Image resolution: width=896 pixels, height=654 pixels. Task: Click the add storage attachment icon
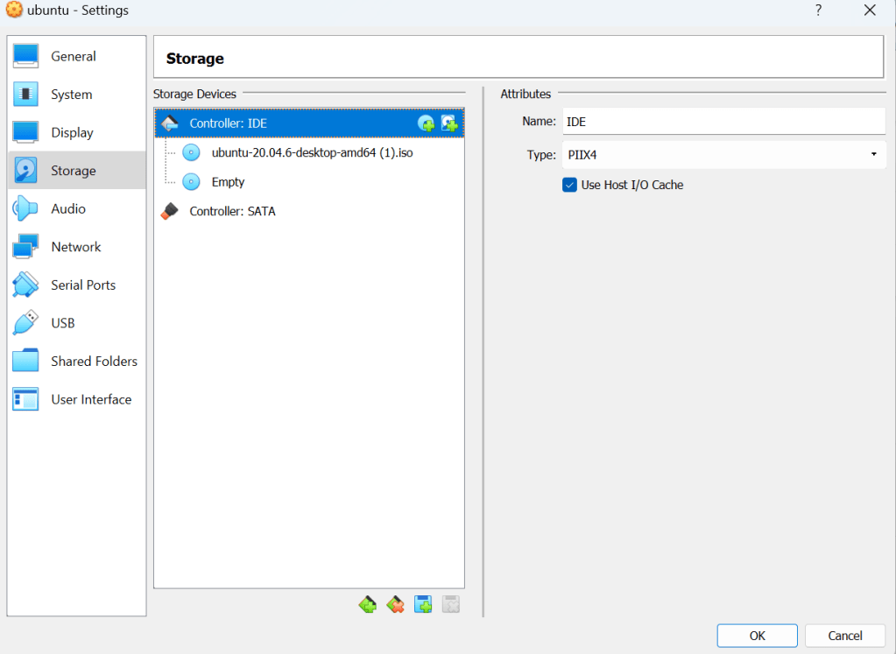point(423,604)
